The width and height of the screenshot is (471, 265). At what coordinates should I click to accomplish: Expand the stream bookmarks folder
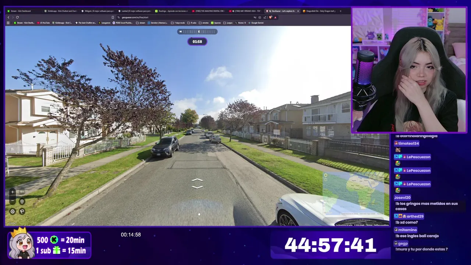tap(141, 23)
